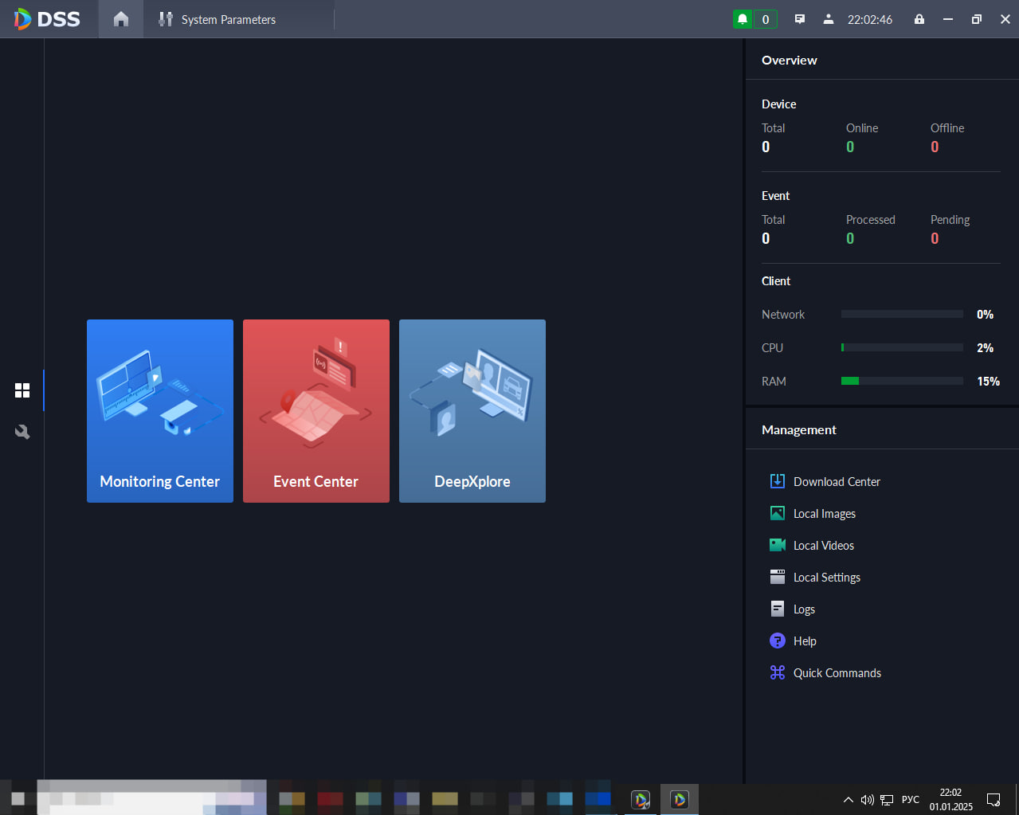Click the Local Videos camera icon

[x=778, y=545]
